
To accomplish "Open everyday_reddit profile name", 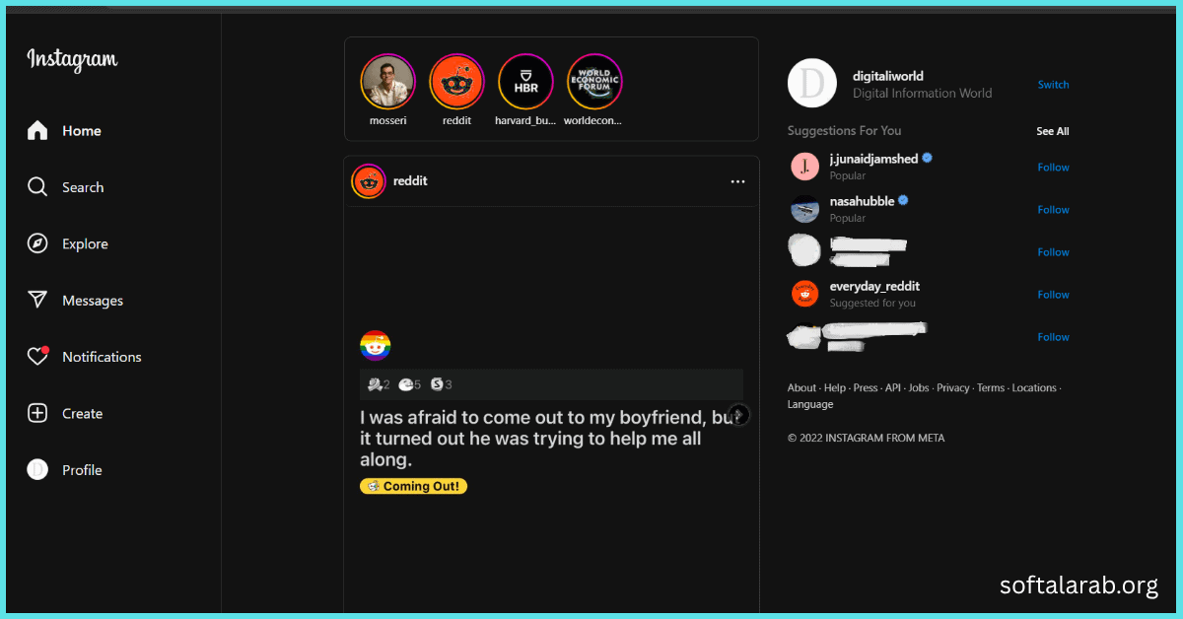I will coord(874,286).
